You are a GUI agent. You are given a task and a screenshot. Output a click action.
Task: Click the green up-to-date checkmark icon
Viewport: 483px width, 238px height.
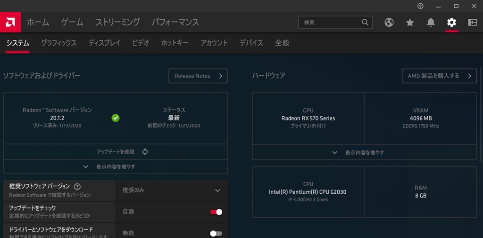tap(116, 118)
